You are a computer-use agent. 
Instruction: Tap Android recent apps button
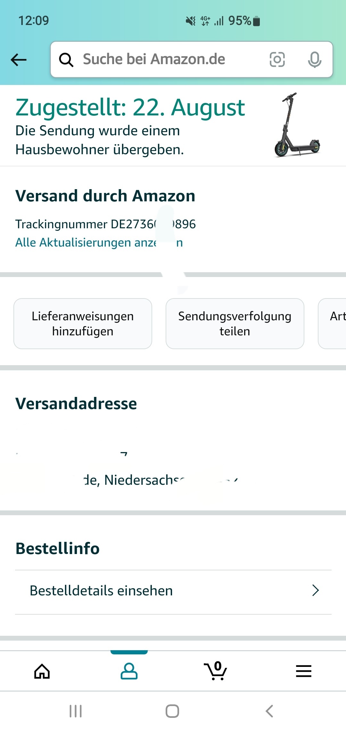pos(76,711)
